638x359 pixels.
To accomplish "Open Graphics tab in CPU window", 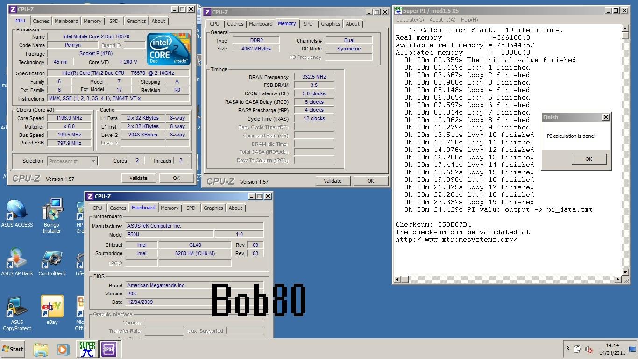I will click(x=136, y=21).
